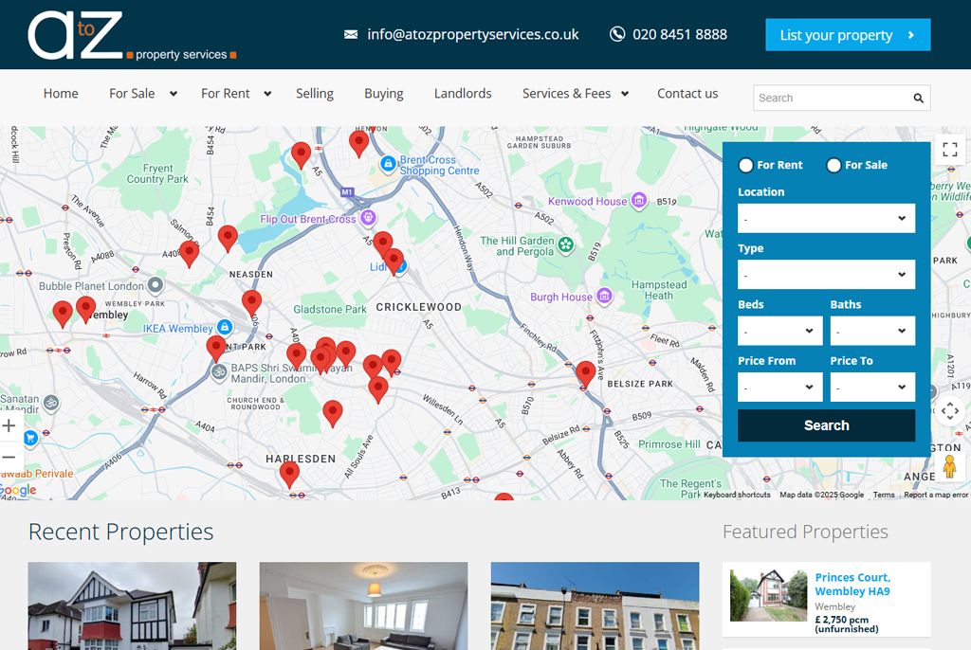Zoom in the map with plus button
Viewport: 971px width, 650px height.
pyautogui.click(x=9, y=425)
